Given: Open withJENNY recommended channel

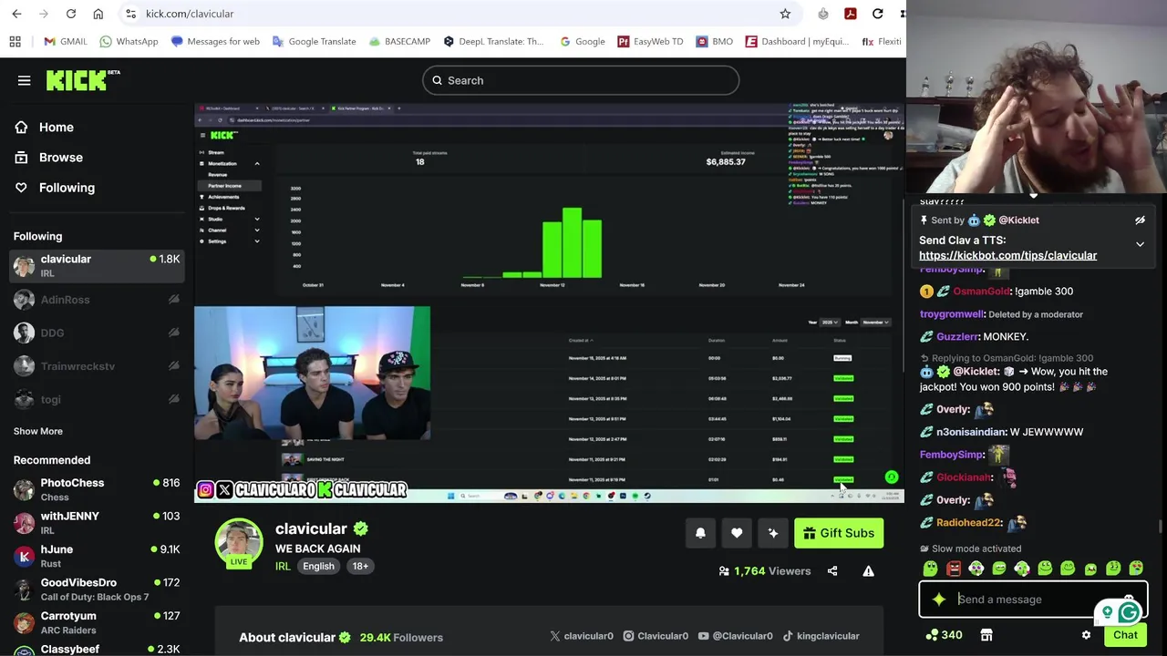Looking at the screenshot, I should (x=97, y=522).
